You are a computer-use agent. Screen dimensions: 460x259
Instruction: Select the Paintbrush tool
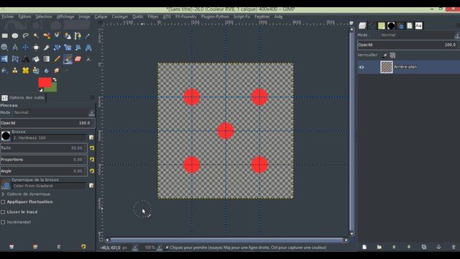[x=68, y=59]
